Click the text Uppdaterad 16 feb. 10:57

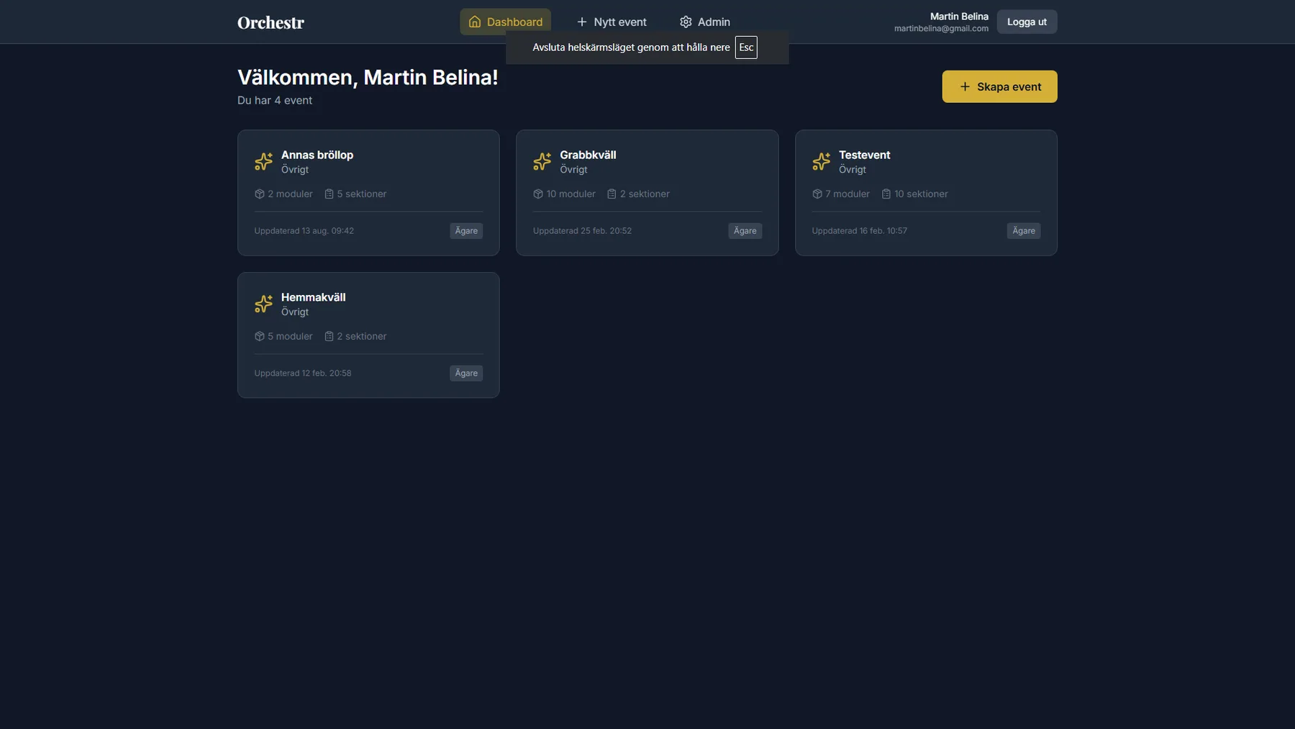(859, 231)
